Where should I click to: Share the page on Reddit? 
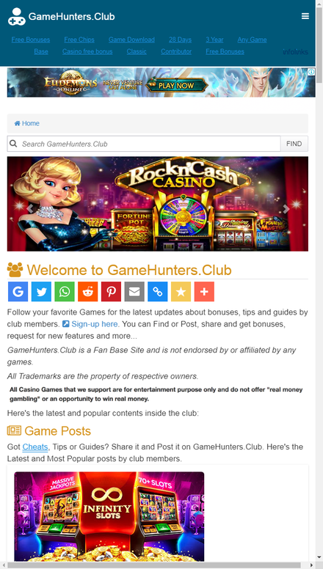point(87,291)
